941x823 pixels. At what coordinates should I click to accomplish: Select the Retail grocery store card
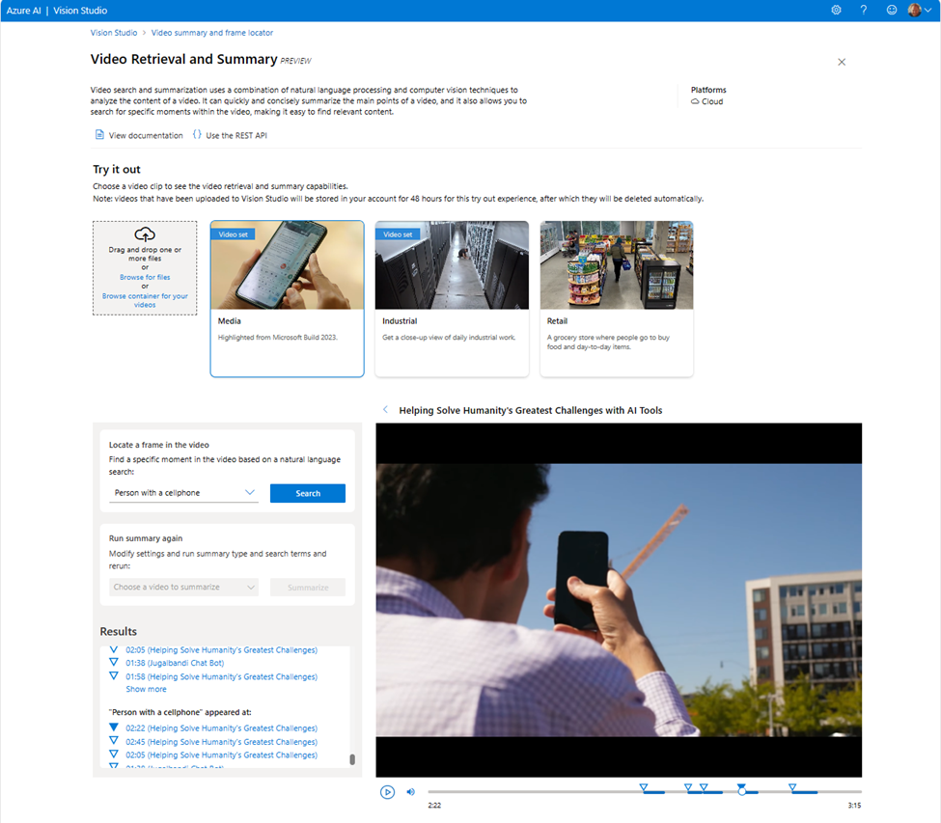coord(617,299)
